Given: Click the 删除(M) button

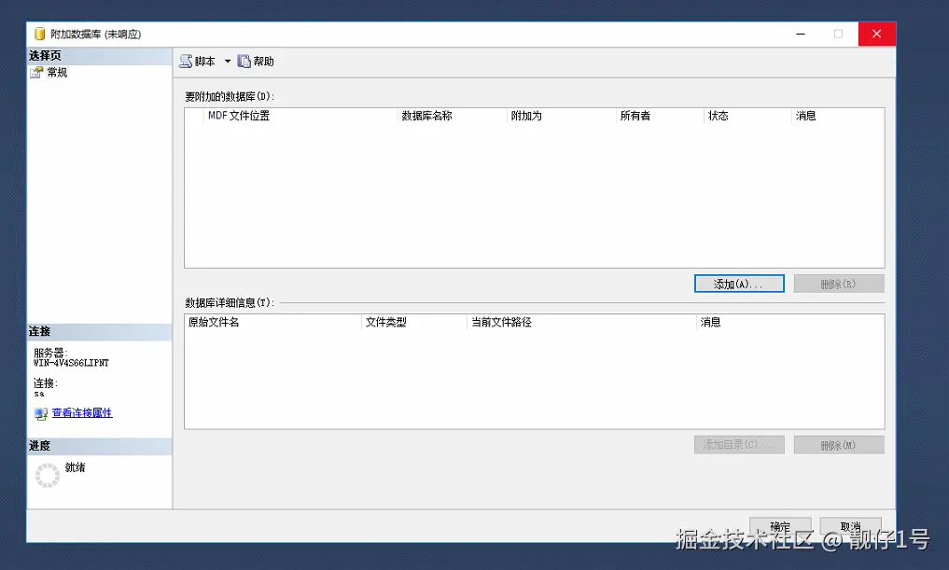Looking at the screenshot, I should (839, 445).
